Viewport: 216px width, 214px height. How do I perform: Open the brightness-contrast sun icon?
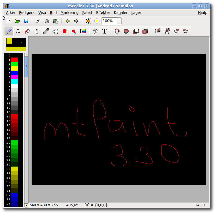[x=88, y=21]
